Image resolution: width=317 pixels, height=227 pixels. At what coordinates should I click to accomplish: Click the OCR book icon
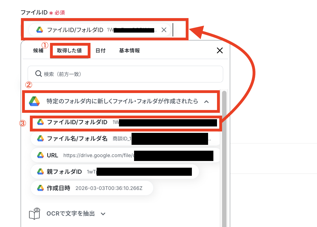[35, 214]
